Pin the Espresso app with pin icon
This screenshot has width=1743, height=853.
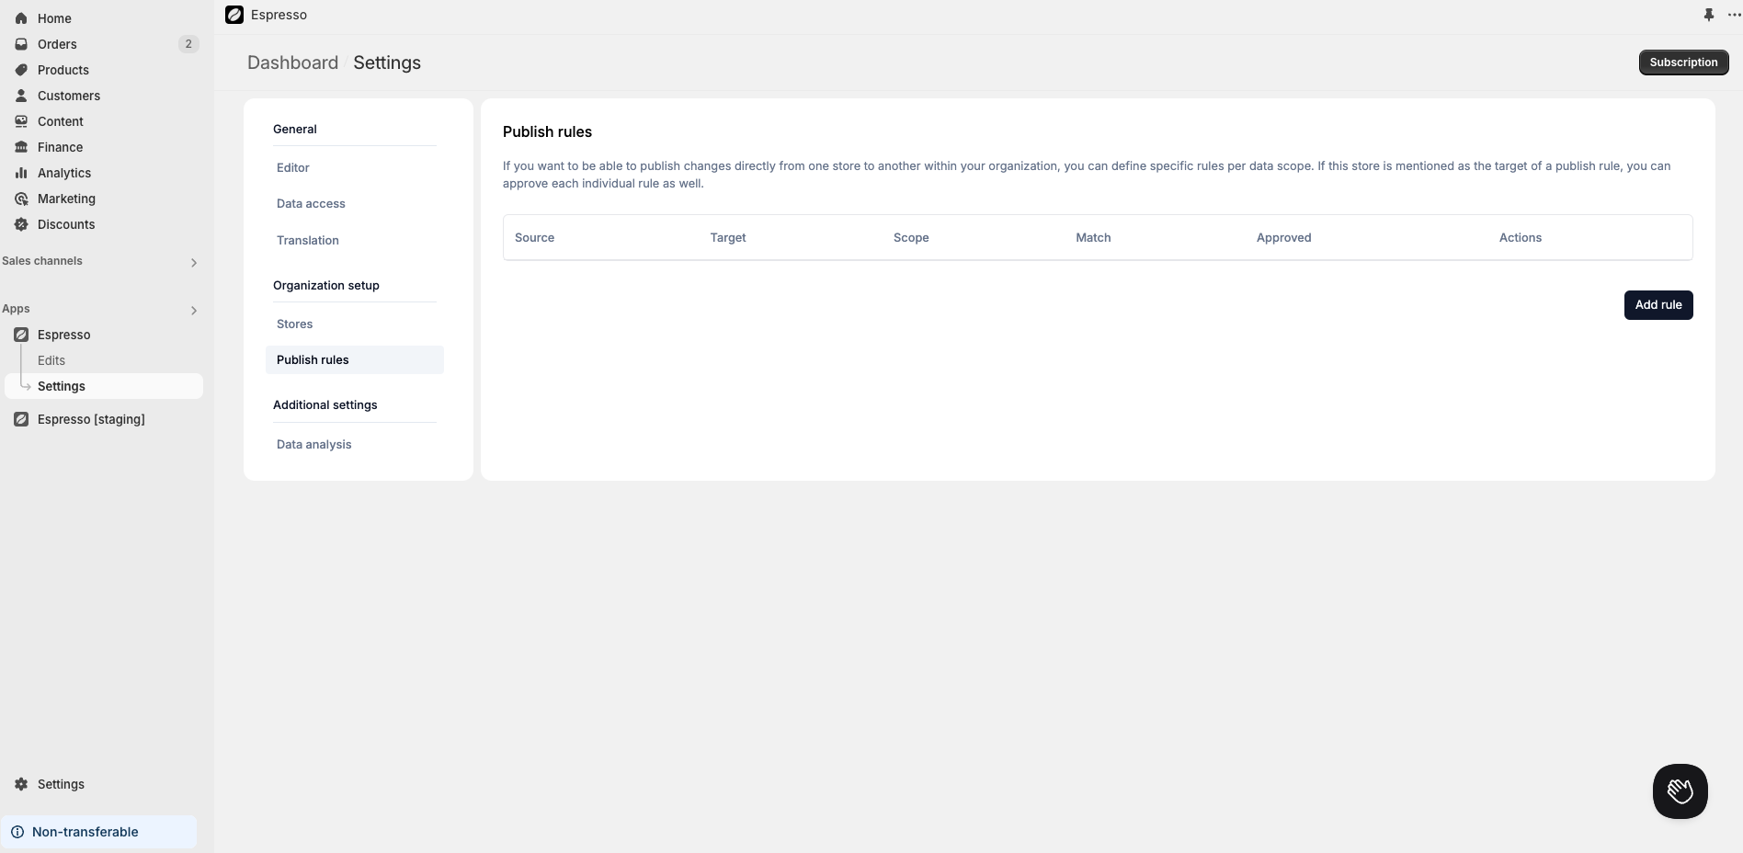tap(1708, 15)
